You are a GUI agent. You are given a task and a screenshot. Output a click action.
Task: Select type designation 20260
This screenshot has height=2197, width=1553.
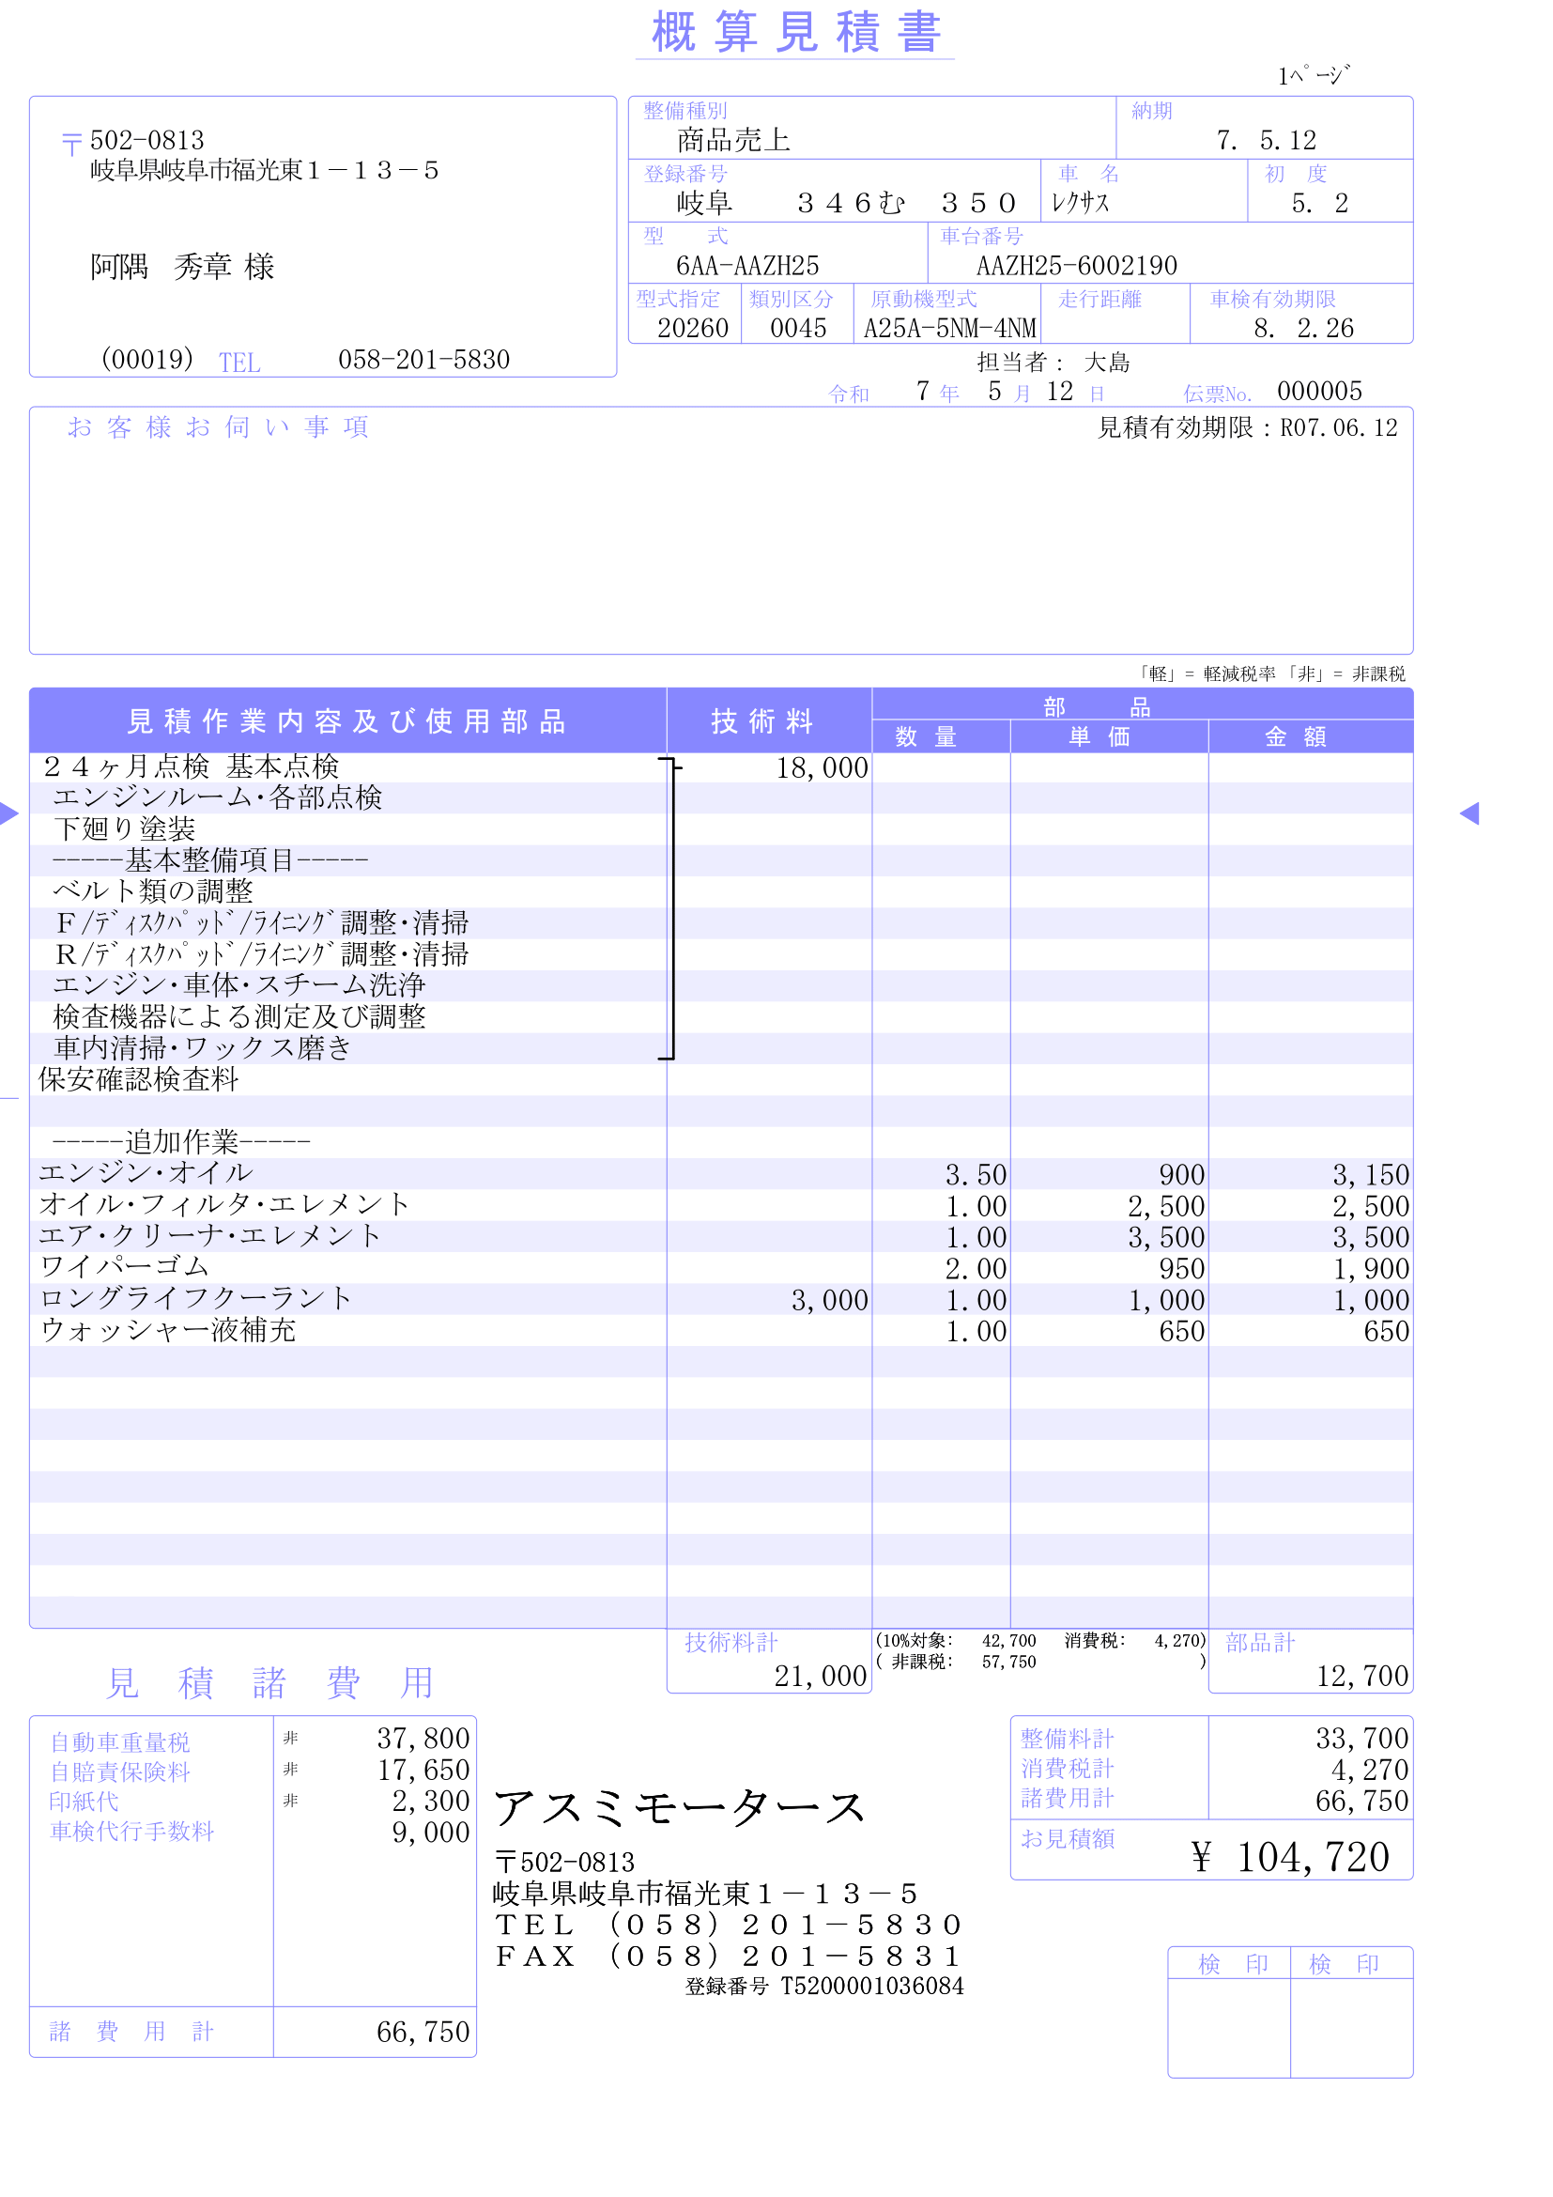pyautogui.click(x=692, y=328)
